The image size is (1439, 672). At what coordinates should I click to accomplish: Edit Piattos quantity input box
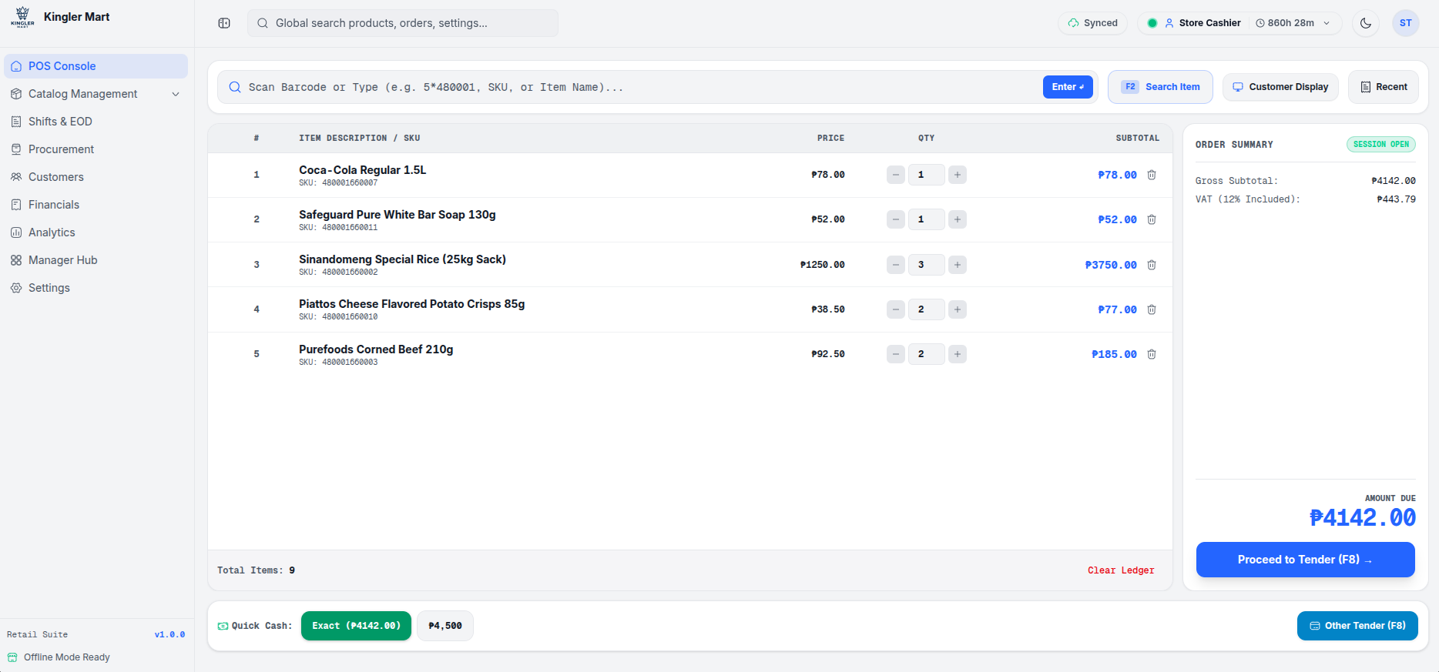click(927, 309)
